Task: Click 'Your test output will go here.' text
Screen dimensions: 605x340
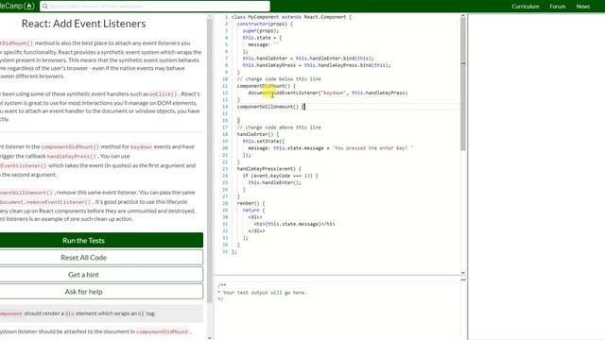Action: 265,293
